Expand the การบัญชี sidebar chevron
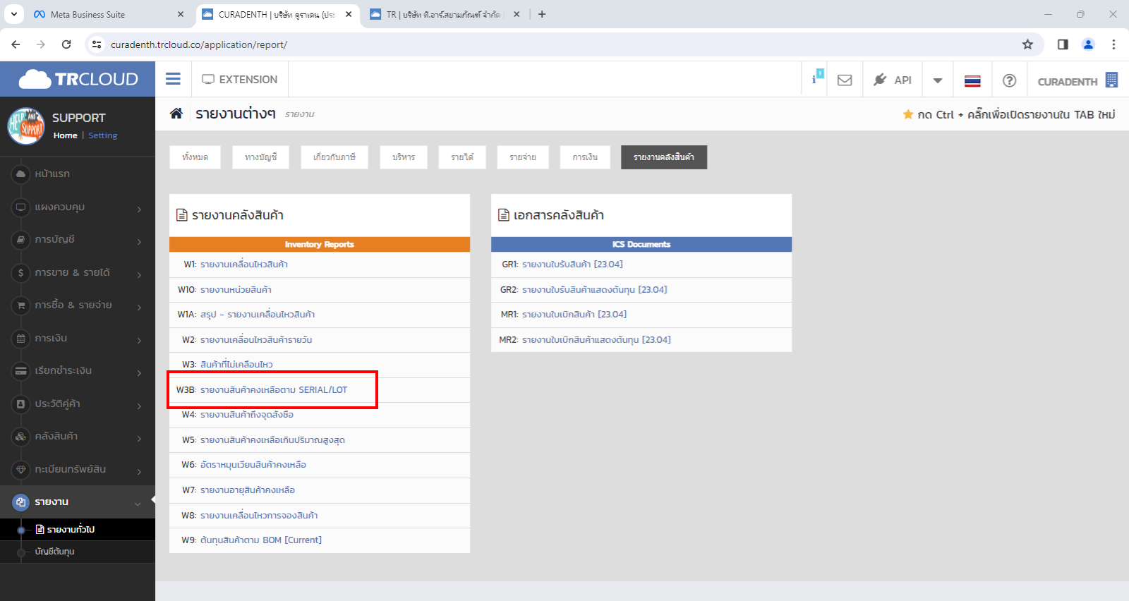The width and height of the screenshot is (1129, 601). 139,241
